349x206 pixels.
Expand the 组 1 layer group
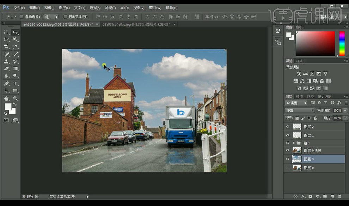click(x=294, y=143)
